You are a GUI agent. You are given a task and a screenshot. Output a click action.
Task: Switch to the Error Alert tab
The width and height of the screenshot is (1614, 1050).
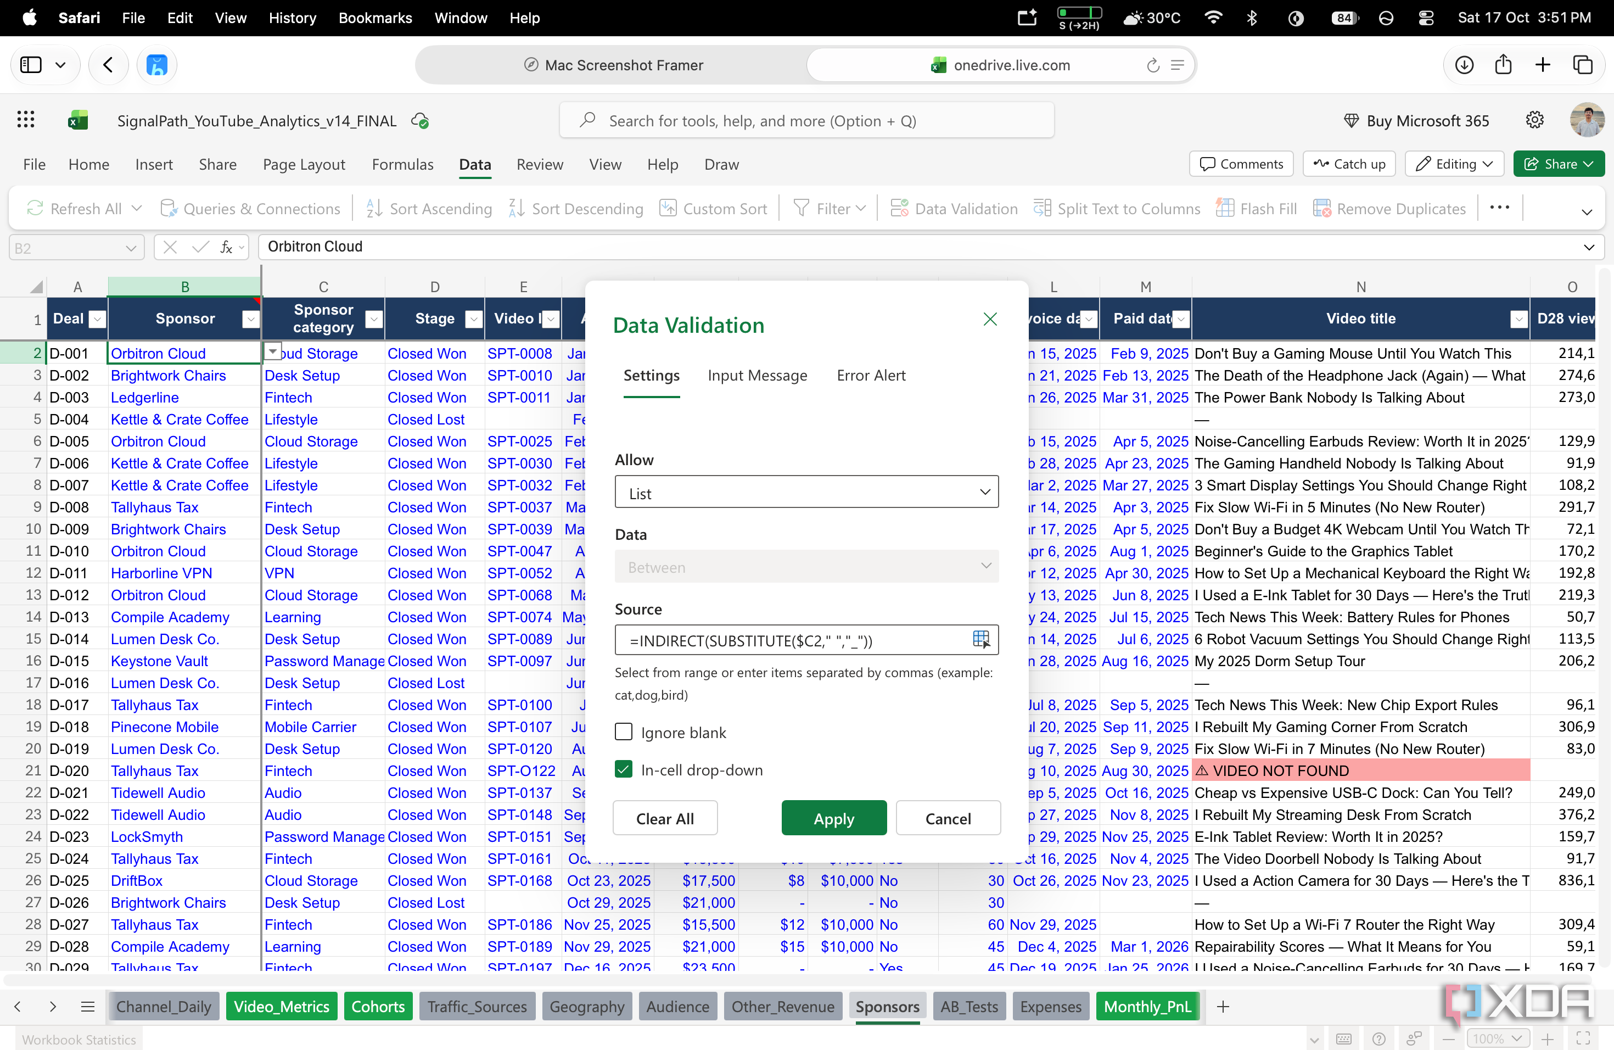[x=871, y=375]
